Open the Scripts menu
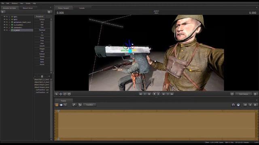 coord(28,3)
